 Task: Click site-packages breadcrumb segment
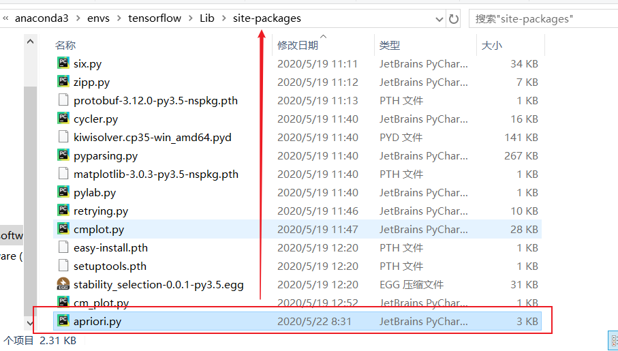(x=267, y=18)
